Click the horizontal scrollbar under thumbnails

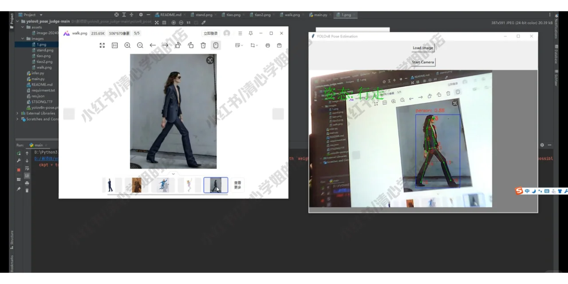point(168,194)
